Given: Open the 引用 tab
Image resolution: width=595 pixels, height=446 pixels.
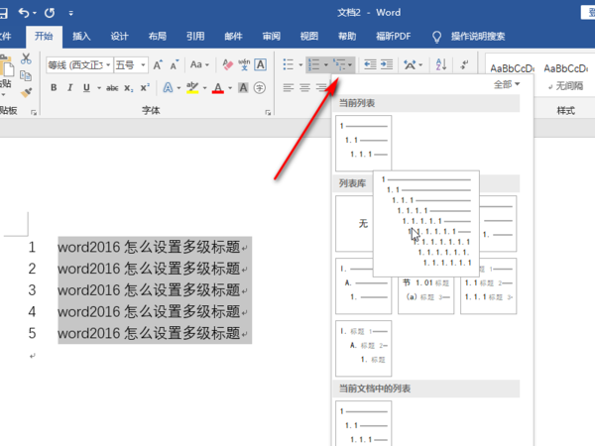Looking at the screenshot, I should point(195,37).
